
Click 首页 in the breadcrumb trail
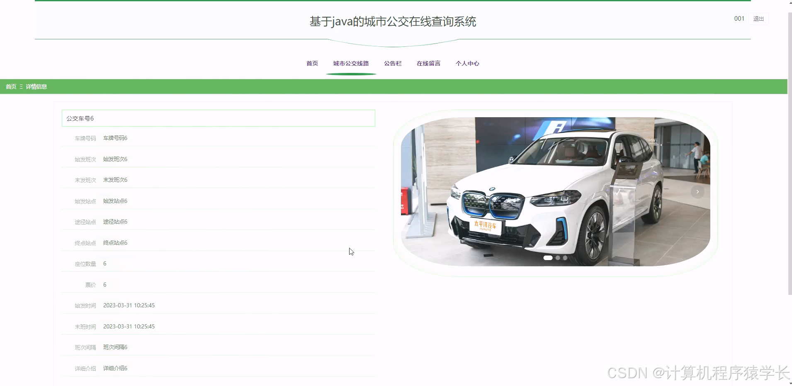tap(10, 87)
